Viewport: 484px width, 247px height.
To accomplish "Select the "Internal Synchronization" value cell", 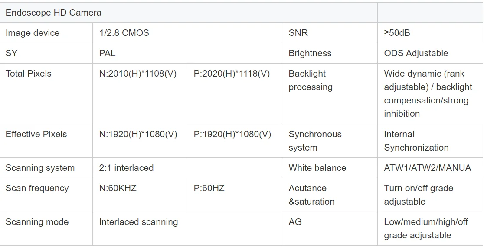I will (x=416, y=141).
